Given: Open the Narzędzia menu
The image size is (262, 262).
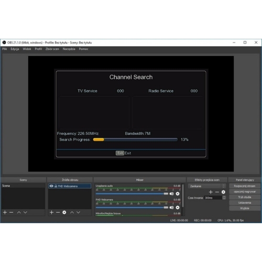Looking at the screenshot, I should pos(69,49).
